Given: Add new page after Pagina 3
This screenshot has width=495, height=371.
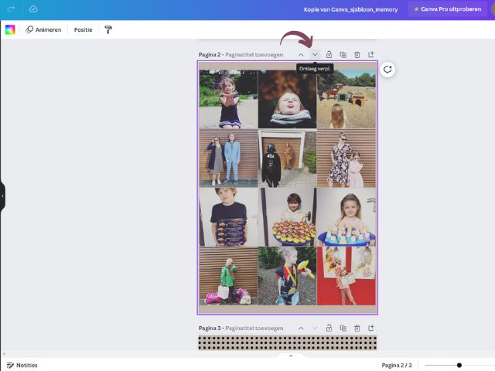Looking at the screenshot, I should (371, 328).
